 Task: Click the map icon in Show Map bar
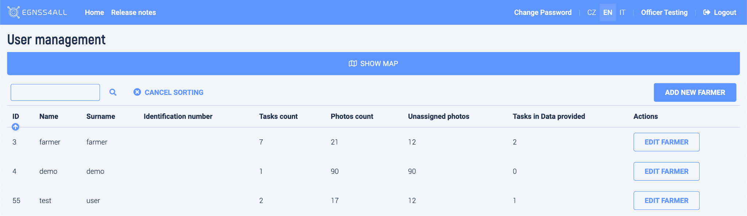[x=353, y=64]
